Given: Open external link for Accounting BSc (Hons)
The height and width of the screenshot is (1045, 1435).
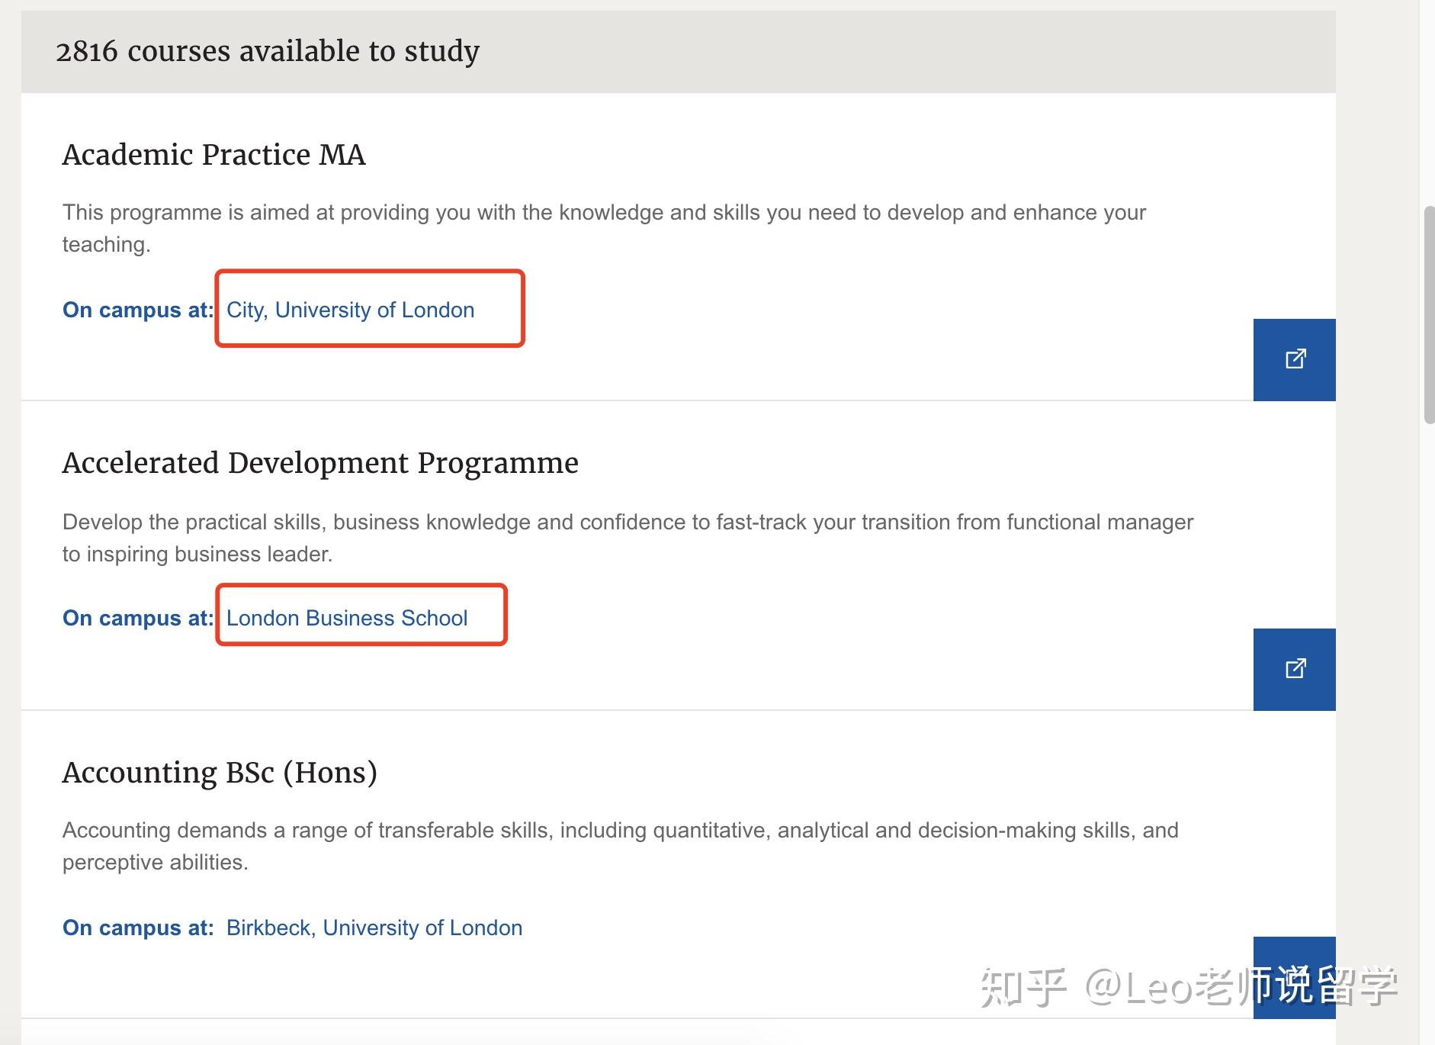Looking at the screenshot, I should (x=1294, y=977).
